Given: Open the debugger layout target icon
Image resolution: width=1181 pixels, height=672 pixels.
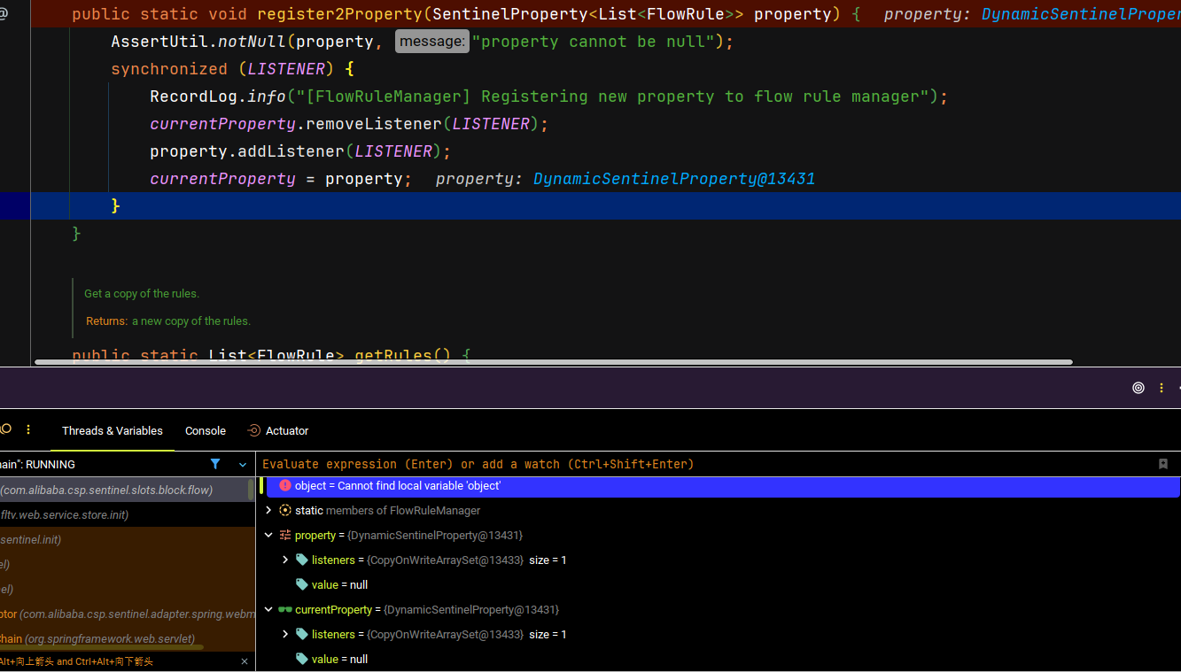Looking at the screenshot, I should click(x=1138, y=388).
